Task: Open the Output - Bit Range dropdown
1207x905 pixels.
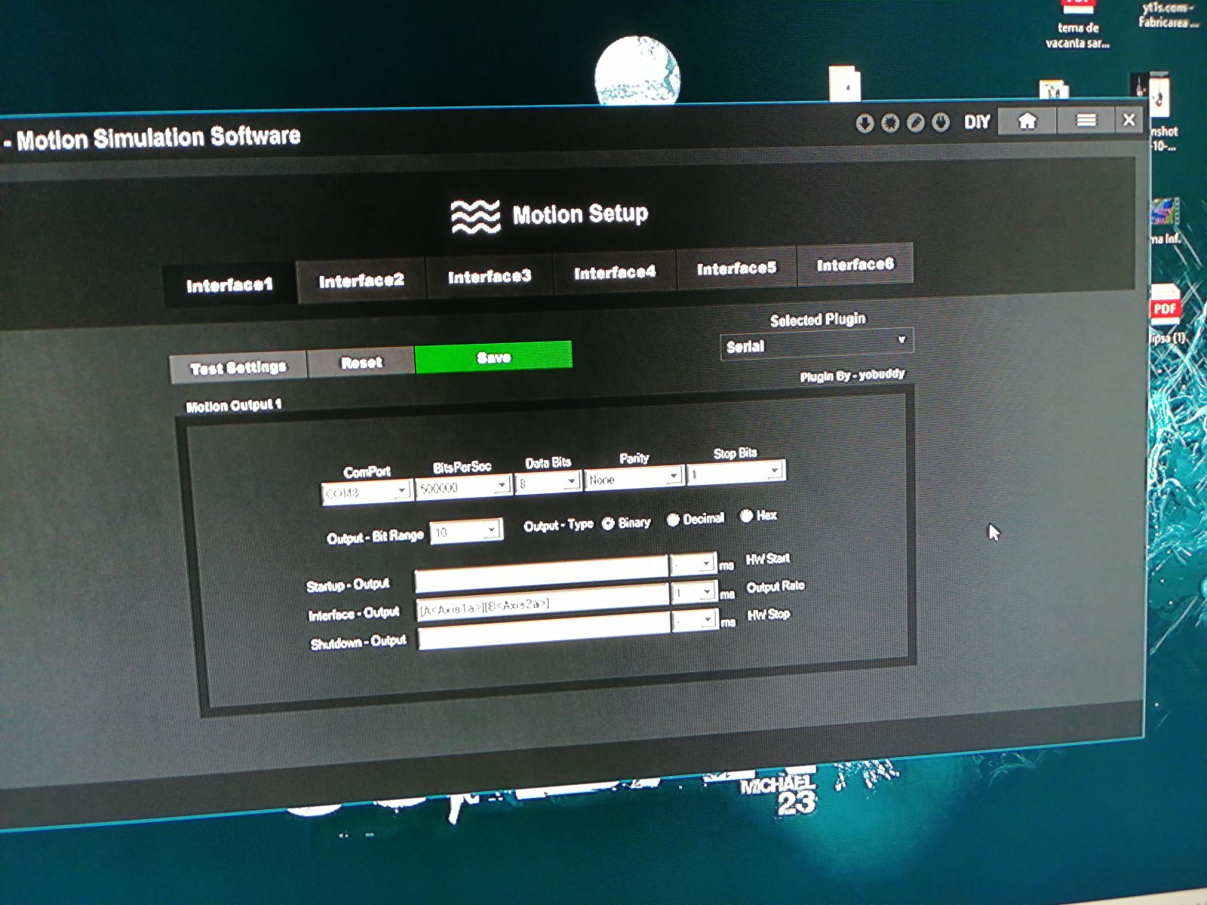Action: pos(465,532)
